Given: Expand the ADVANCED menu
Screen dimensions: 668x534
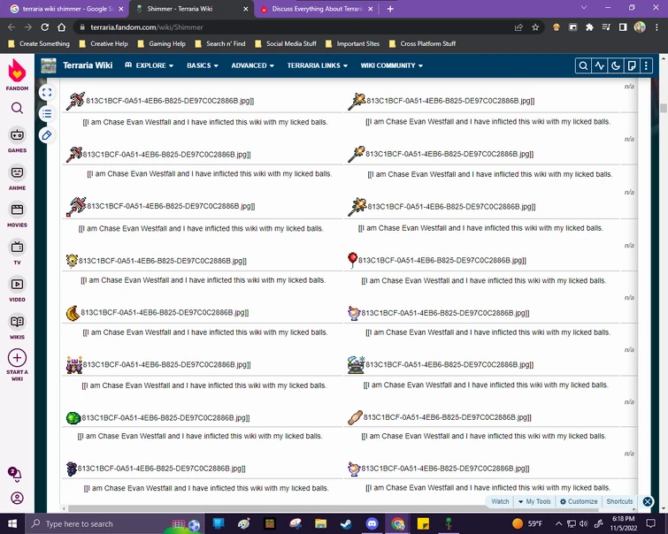Looking at the screenshot, I should click(253, 65).
